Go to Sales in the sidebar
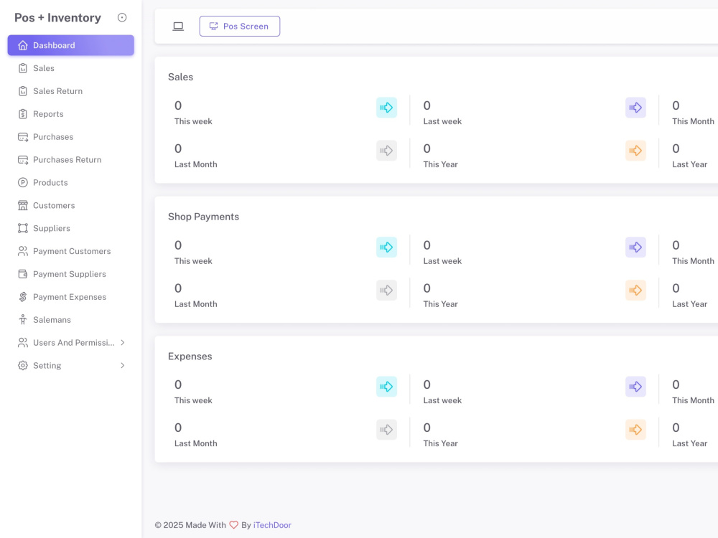Screen dimensions: 718x538 71,68
